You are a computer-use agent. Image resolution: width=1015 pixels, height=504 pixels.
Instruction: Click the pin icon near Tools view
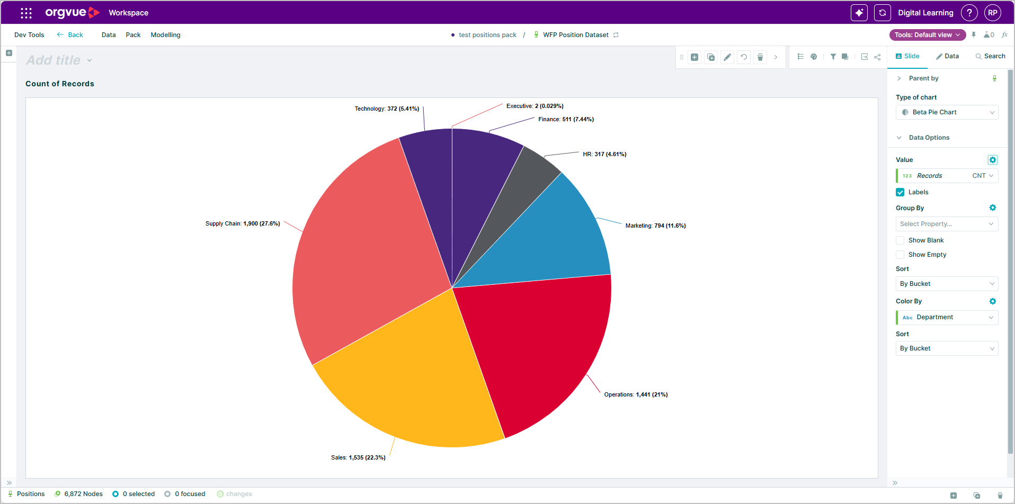[x=974, y=35]
